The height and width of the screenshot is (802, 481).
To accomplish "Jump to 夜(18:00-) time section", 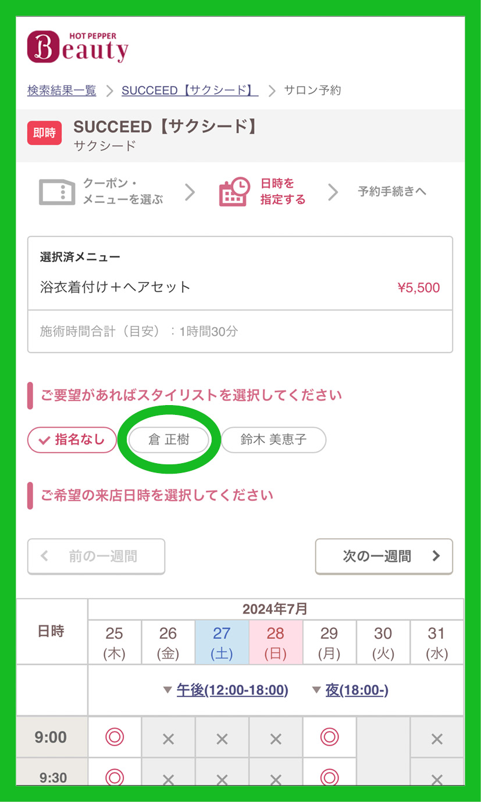I will click(357, 690).
